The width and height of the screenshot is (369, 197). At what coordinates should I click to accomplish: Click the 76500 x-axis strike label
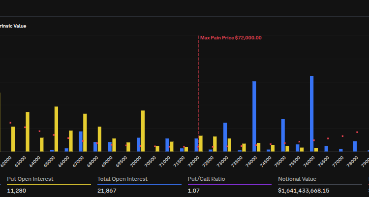tap(324, 161)
